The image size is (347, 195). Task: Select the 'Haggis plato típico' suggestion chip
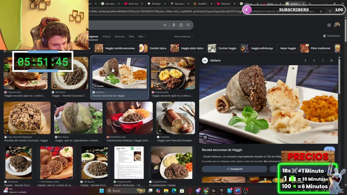tap(188, 48)
